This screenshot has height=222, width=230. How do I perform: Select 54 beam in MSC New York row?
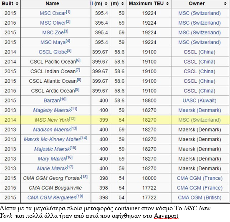[x=121, y=120]
